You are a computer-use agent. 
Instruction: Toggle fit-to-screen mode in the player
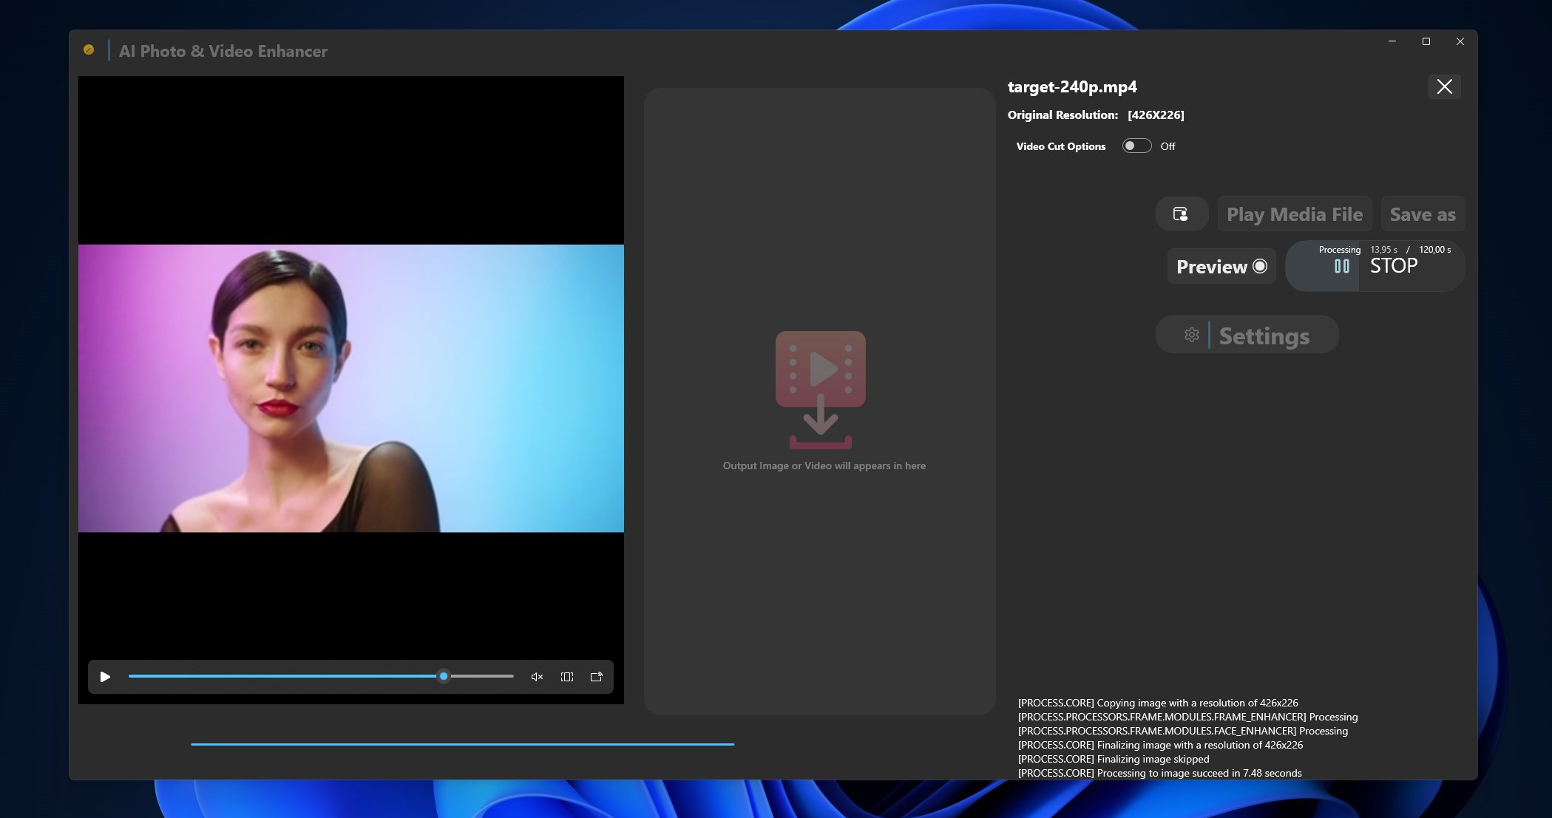click(x=566, y=677)
